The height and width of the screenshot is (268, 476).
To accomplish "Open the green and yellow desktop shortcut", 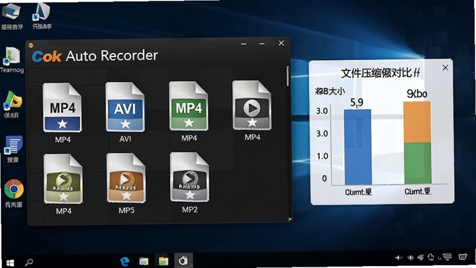I will tap(12, 104).
